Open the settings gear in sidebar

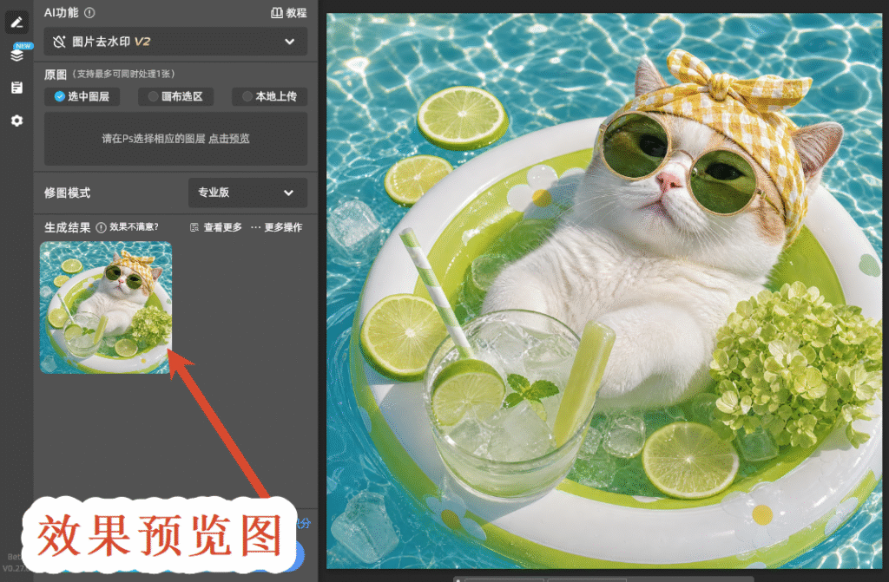(x=16, y=121)
